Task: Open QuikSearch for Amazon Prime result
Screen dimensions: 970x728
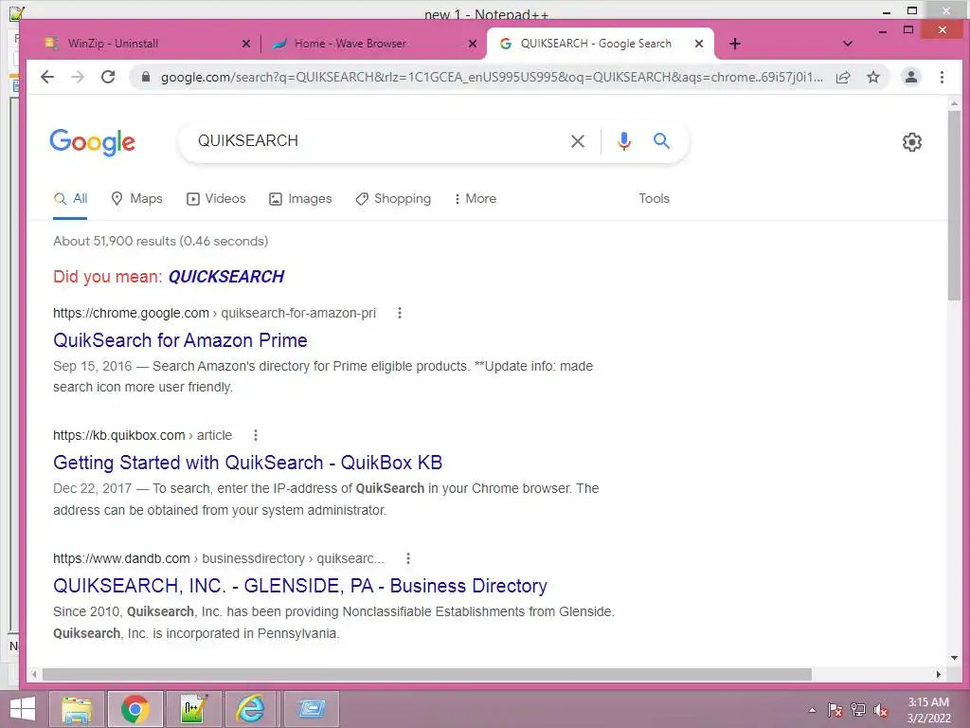Action: pos(180,340)
